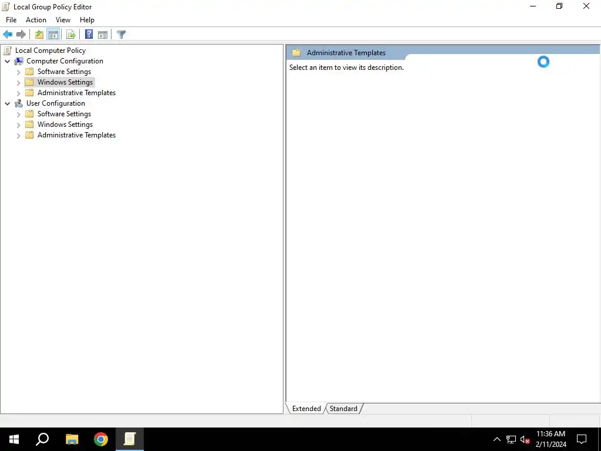The image size is (601, 451).
Task: Launch Google Chrome from the taskbar
Action: tap(101, 439)
